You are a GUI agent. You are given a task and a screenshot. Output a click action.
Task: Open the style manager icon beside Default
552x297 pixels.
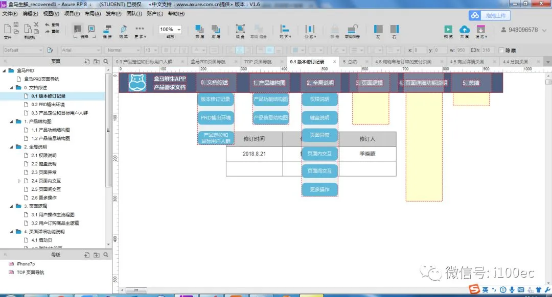50,50
